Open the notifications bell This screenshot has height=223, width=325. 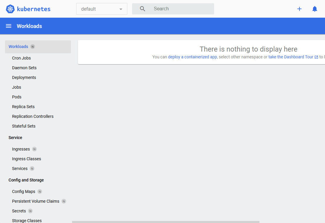pyautogui.click(x=315, y=9)
